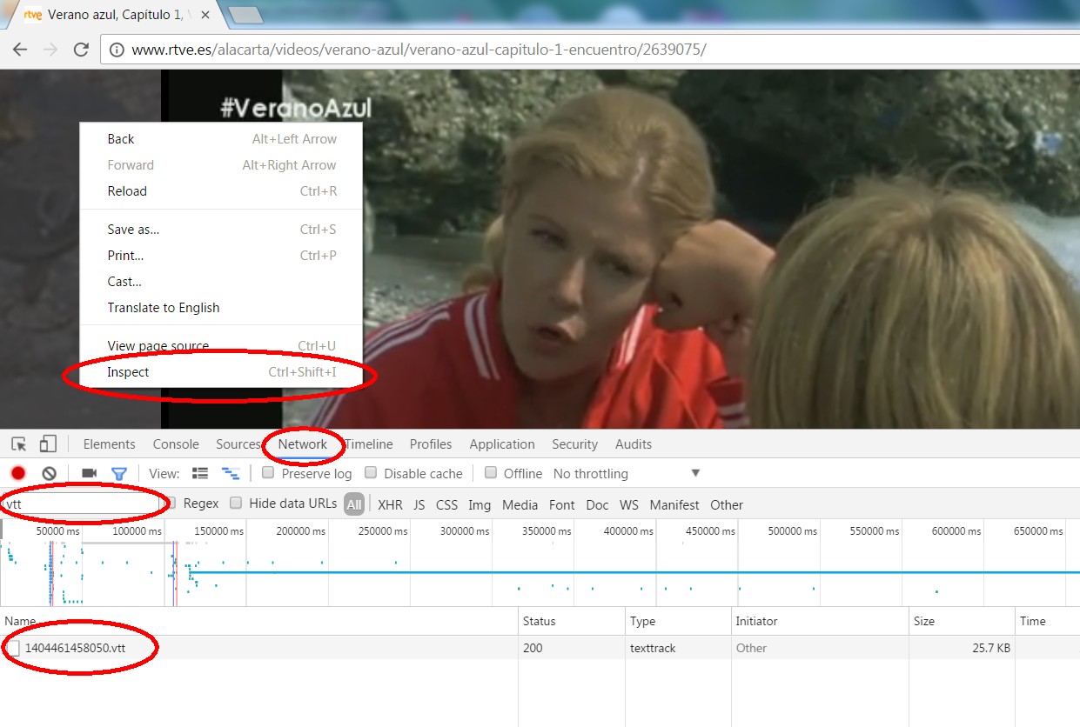Sort by the Name column header
Screen dimensions: 1080x727
[x=259, y=622]
